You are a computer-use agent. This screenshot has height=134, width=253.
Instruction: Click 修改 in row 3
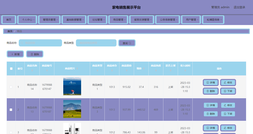228,128
